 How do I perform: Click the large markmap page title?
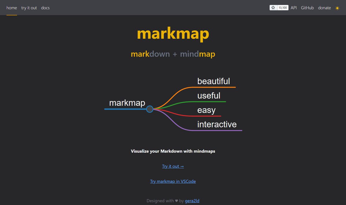pyautogui.click(x=173, y=34)
